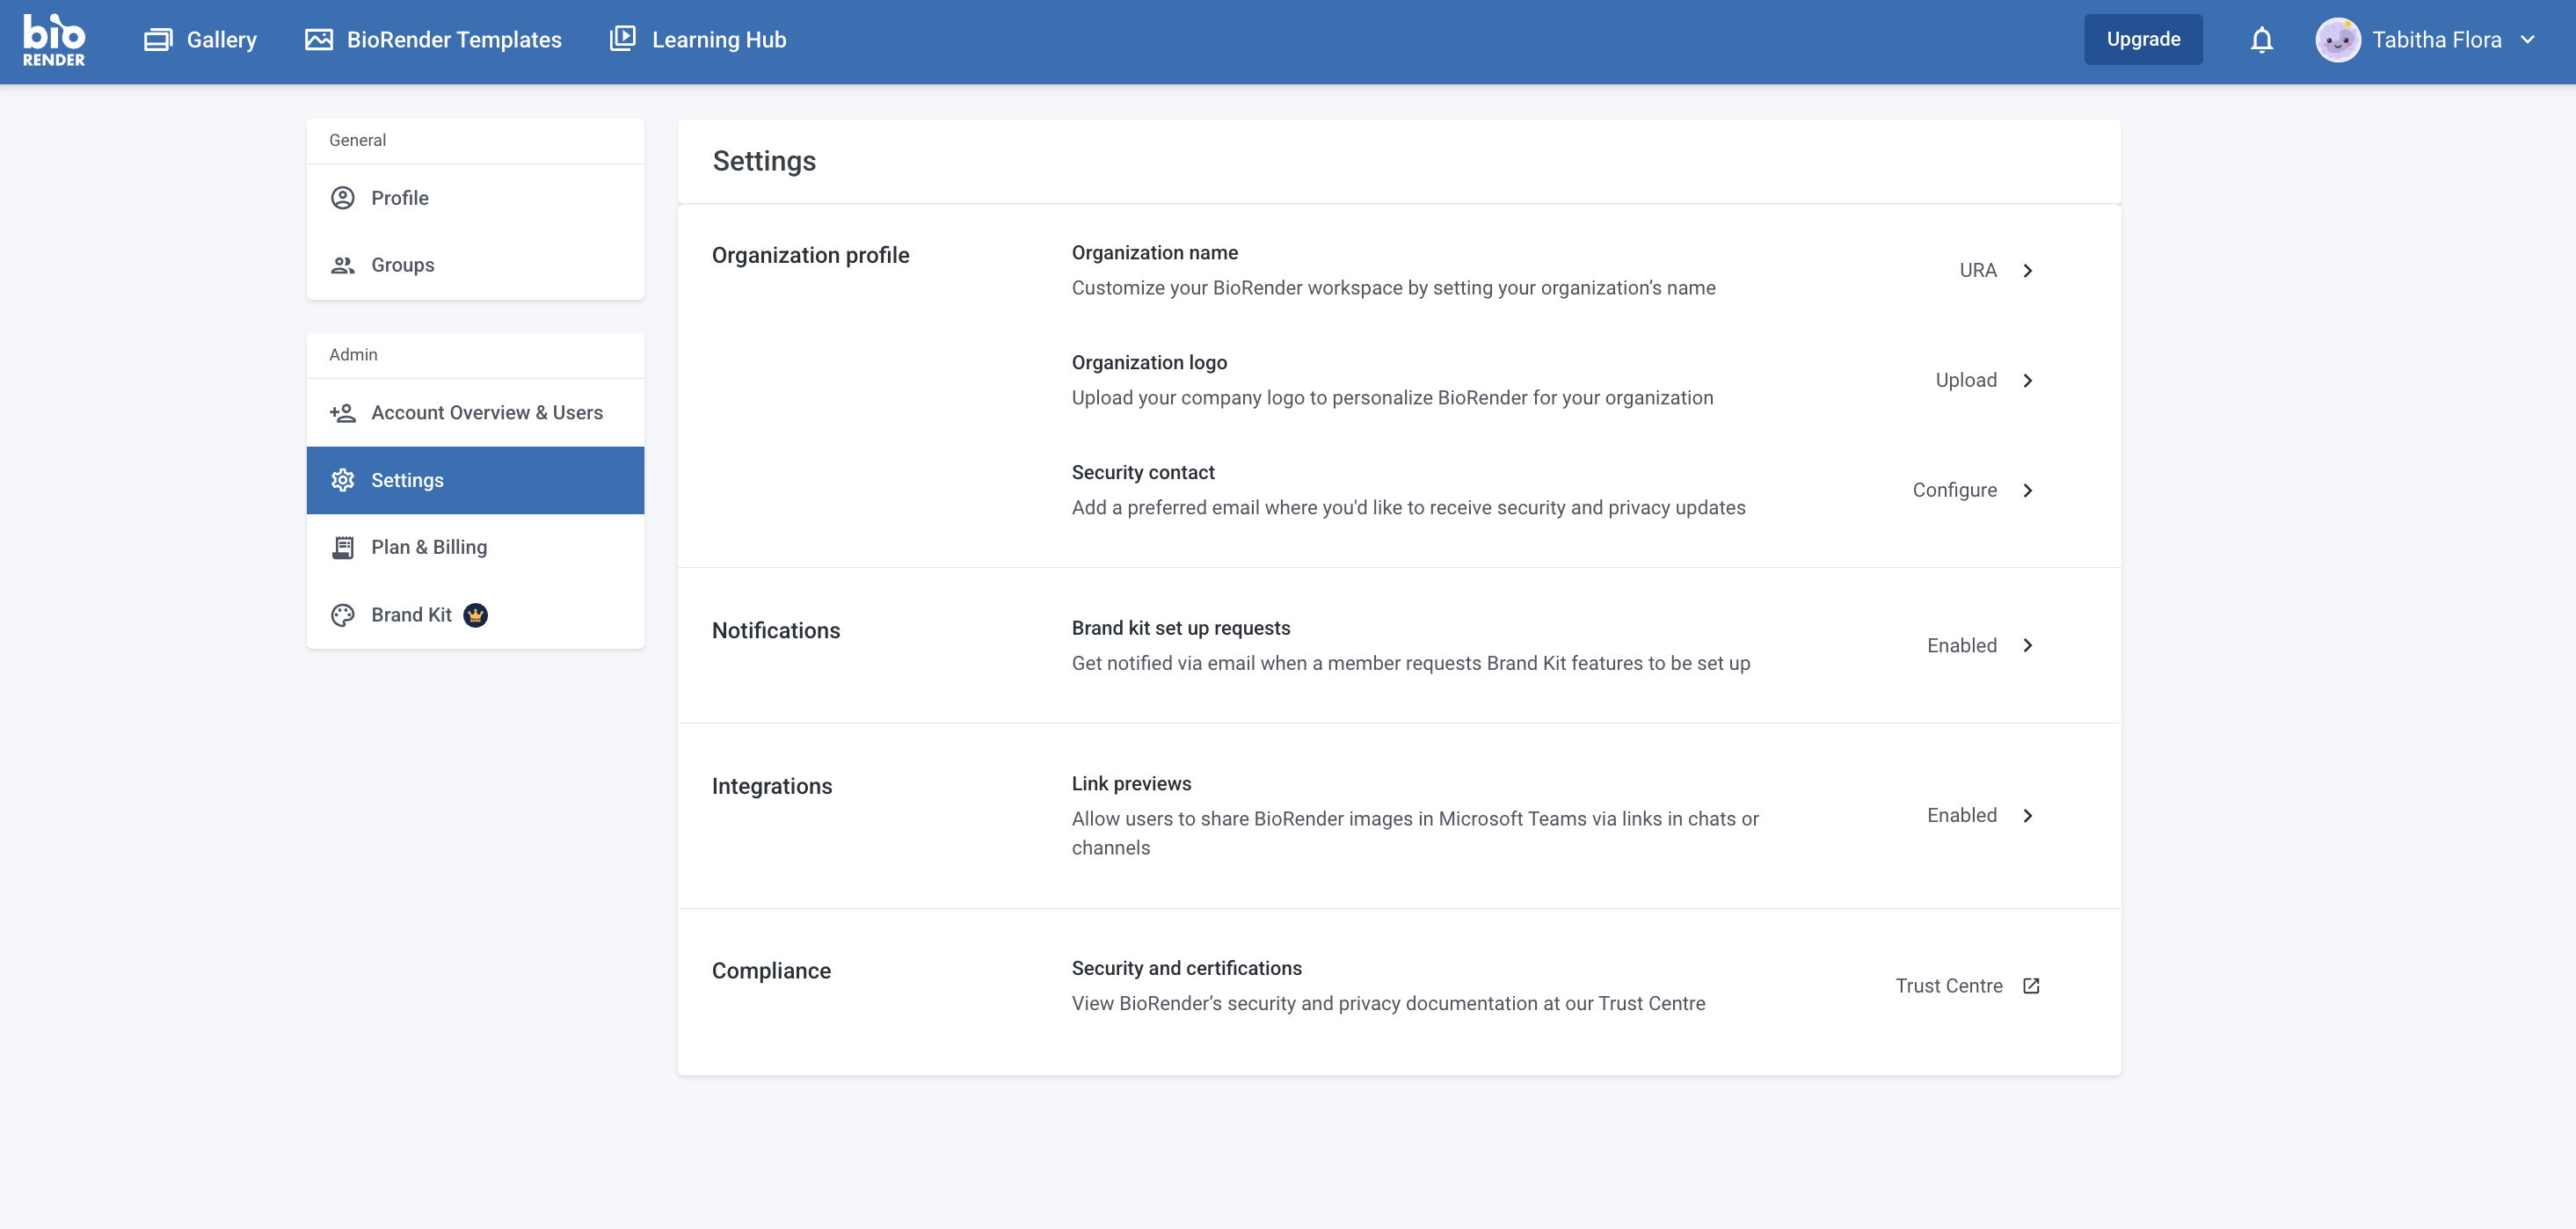Click the Tabitha Flora user name

[x=2436, y=40]
